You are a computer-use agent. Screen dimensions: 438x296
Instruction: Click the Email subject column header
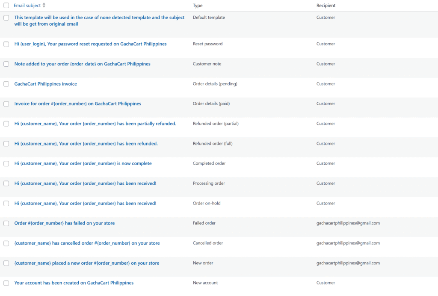(27, 5)
